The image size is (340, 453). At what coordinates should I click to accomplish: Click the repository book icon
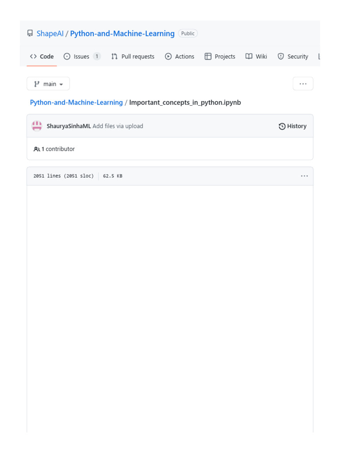pyautogui.click(x=30, y=34)
